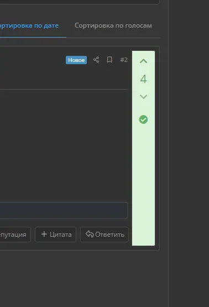This screenshot has height=307, width=209.
Task: Open the #2 post permalink
Action: (124, 60)
